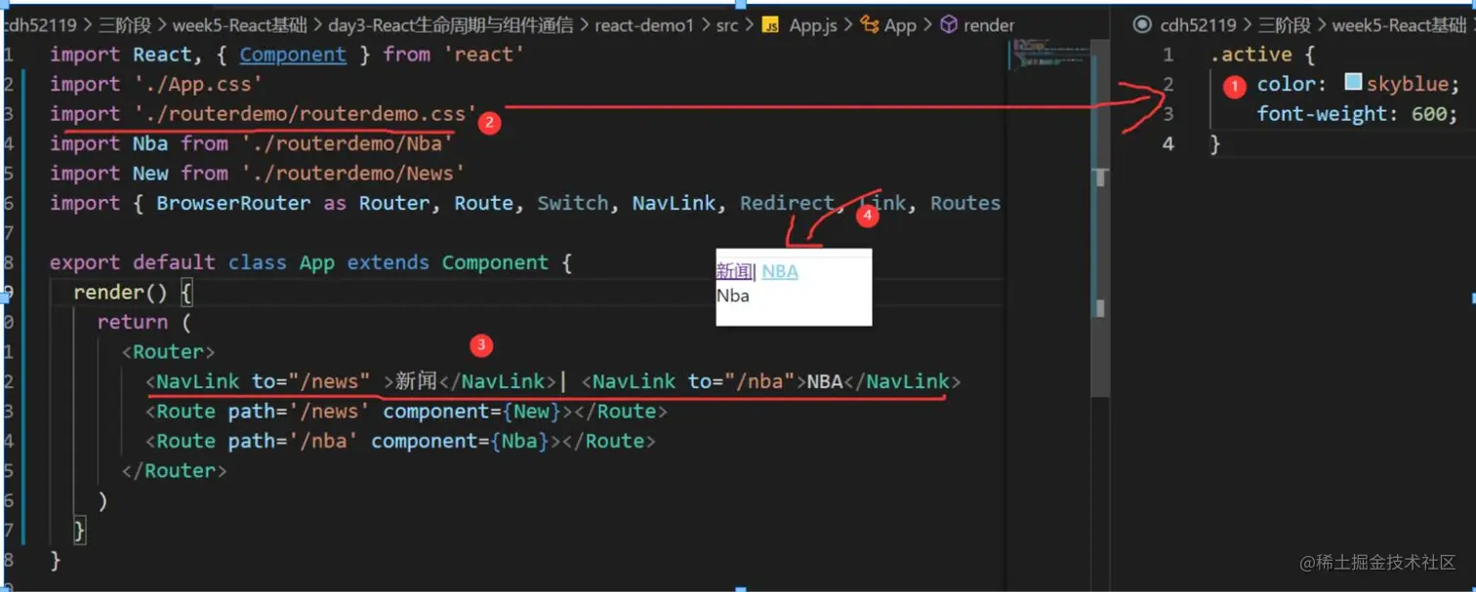Click red annotation badge 2 near routerdemo.css import
Screen dimensions: 1476x592
(489, 123)
